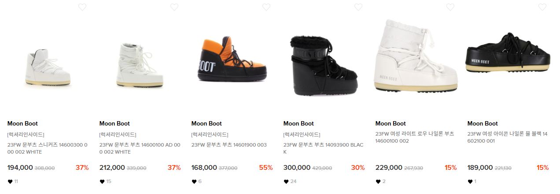The height and width of the screenshot is (194, 560).
Task: Click the filled heart showing 24 likes
Action: [x=286, y=182]
